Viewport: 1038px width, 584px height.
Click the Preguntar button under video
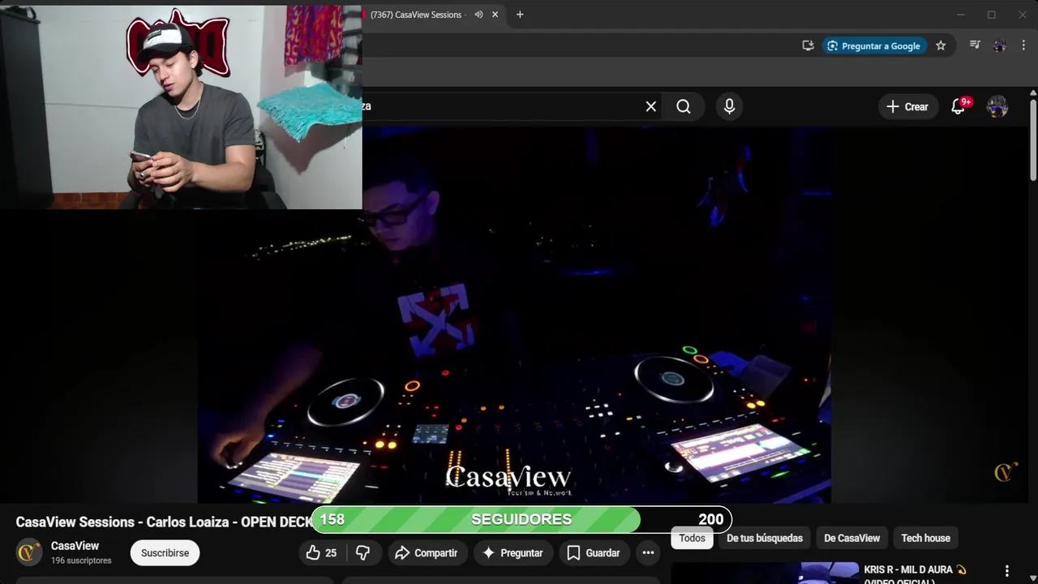513,553
